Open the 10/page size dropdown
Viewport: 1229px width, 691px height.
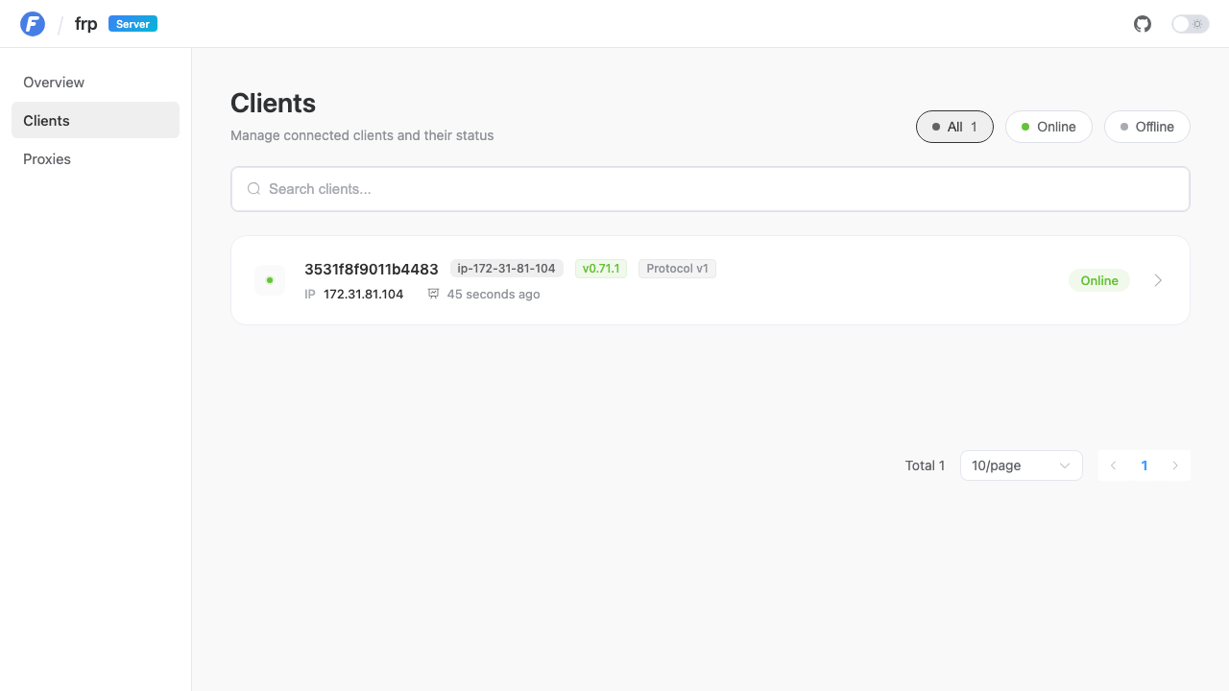(x=1022, y=465)
